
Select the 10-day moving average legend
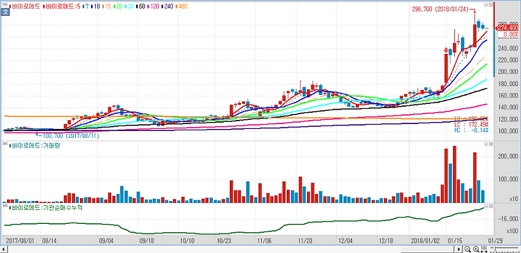click(94, 6)
